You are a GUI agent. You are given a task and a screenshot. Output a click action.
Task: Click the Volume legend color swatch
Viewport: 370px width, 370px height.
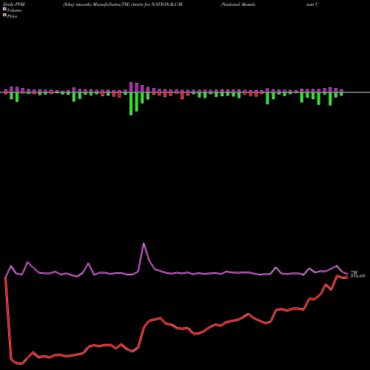point(4,9)
